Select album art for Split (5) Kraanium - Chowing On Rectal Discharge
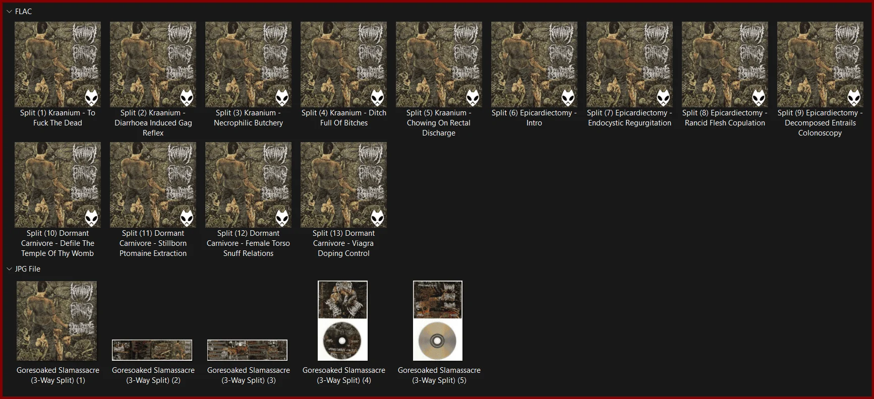 point(439,64)
